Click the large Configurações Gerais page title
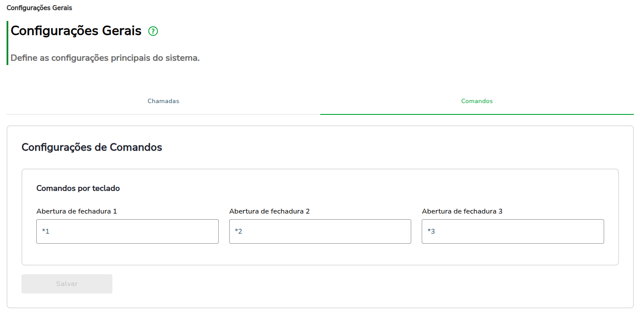640x314 pixels. pos(76,31)
